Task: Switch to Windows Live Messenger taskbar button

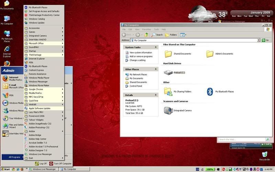Action: pos(43,169)
